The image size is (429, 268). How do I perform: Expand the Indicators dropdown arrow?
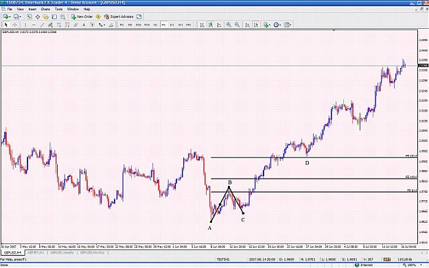(x=270, y=25)
